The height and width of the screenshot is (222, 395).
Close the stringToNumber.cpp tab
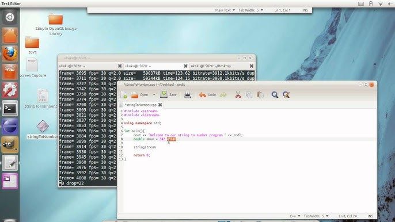tap(160, 105)
